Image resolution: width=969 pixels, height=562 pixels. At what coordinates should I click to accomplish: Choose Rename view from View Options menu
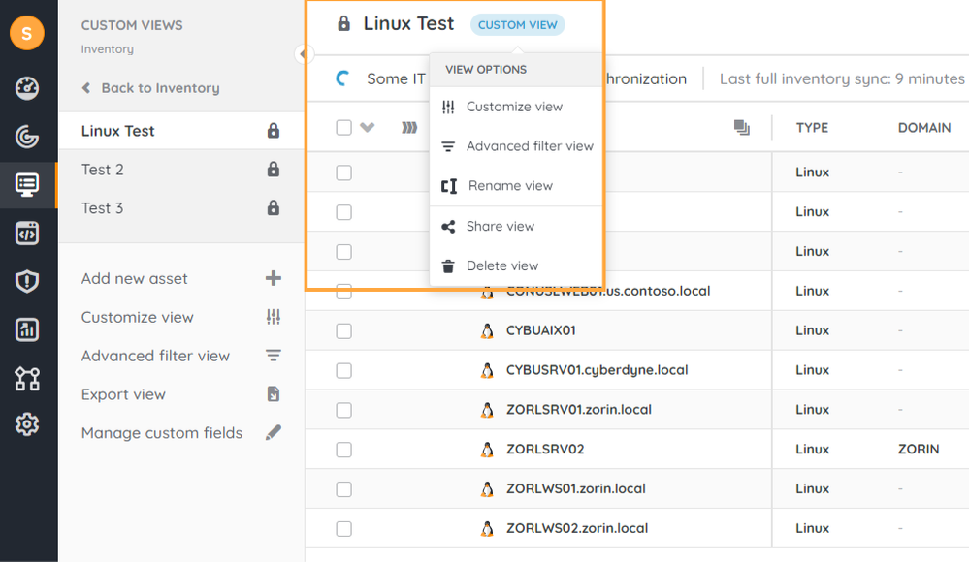(x=509, y=186)
